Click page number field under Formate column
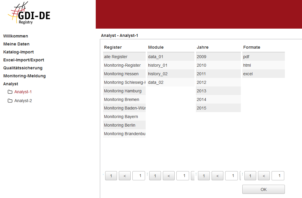This screenshot has width=302, height=198. [278, 176]
